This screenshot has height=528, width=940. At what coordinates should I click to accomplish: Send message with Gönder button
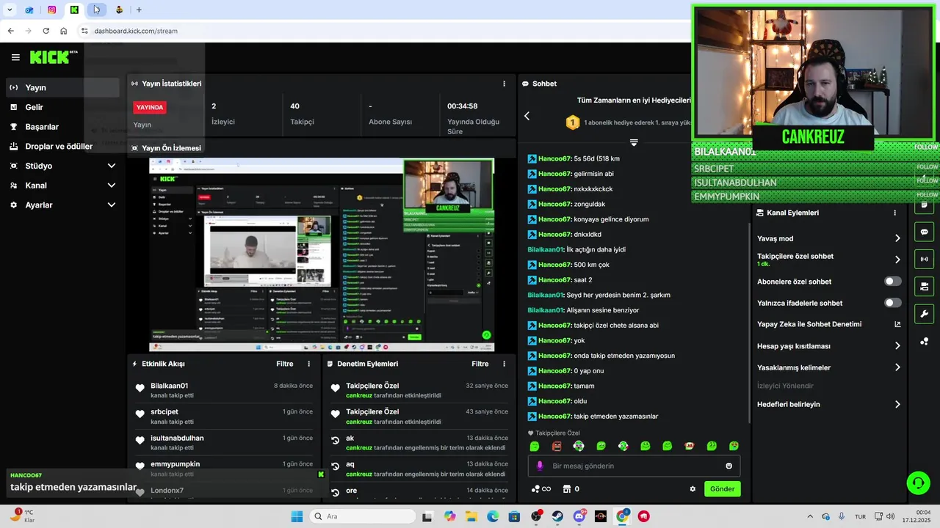[x=722, y=489]
